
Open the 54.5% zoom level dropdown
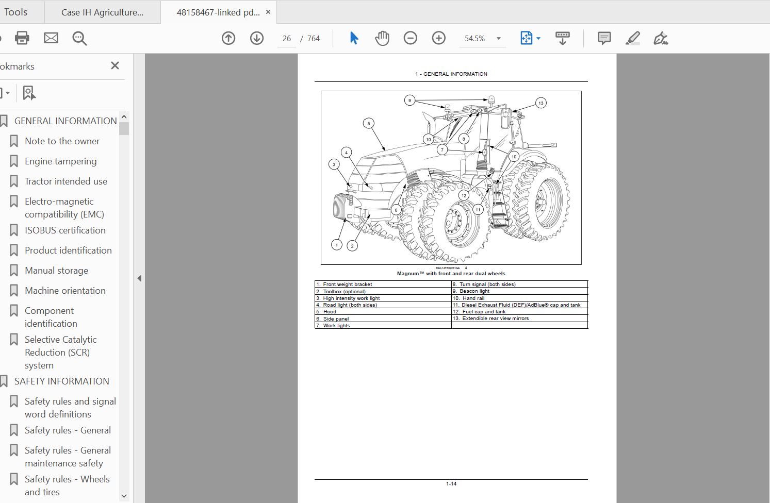(x=498, y=39)
